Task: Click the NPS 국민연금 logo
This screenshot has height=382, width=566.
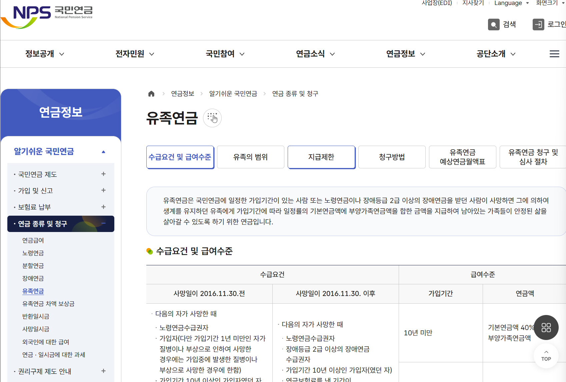Action: 47,17
